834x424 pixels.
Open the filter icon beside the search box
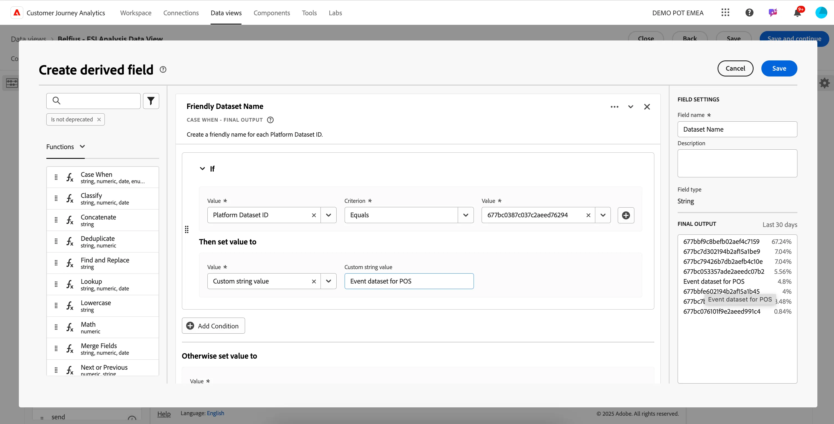tap(151, 101)
